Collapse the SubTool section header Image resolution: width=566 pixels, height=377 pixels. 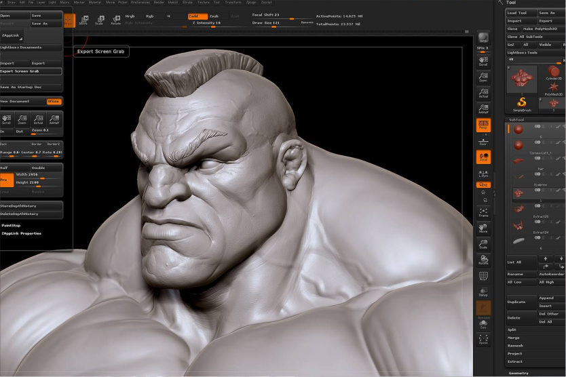(516, 120)
